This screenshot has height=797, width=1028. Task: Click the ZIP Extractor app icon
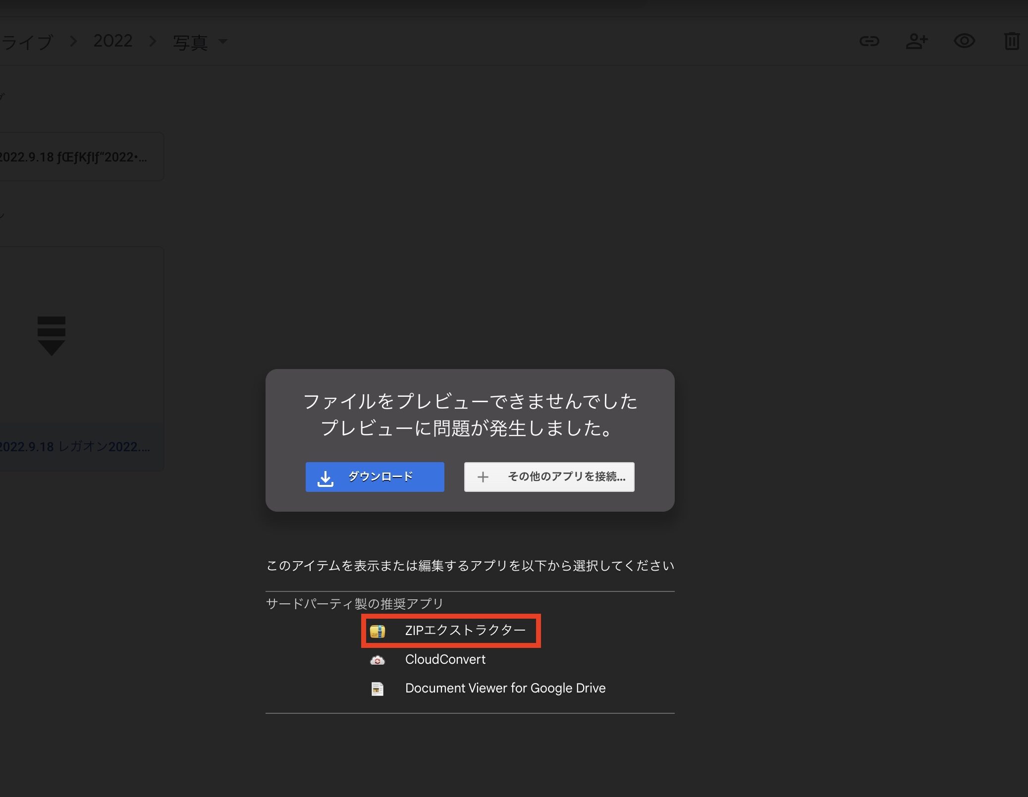[378, 631]
